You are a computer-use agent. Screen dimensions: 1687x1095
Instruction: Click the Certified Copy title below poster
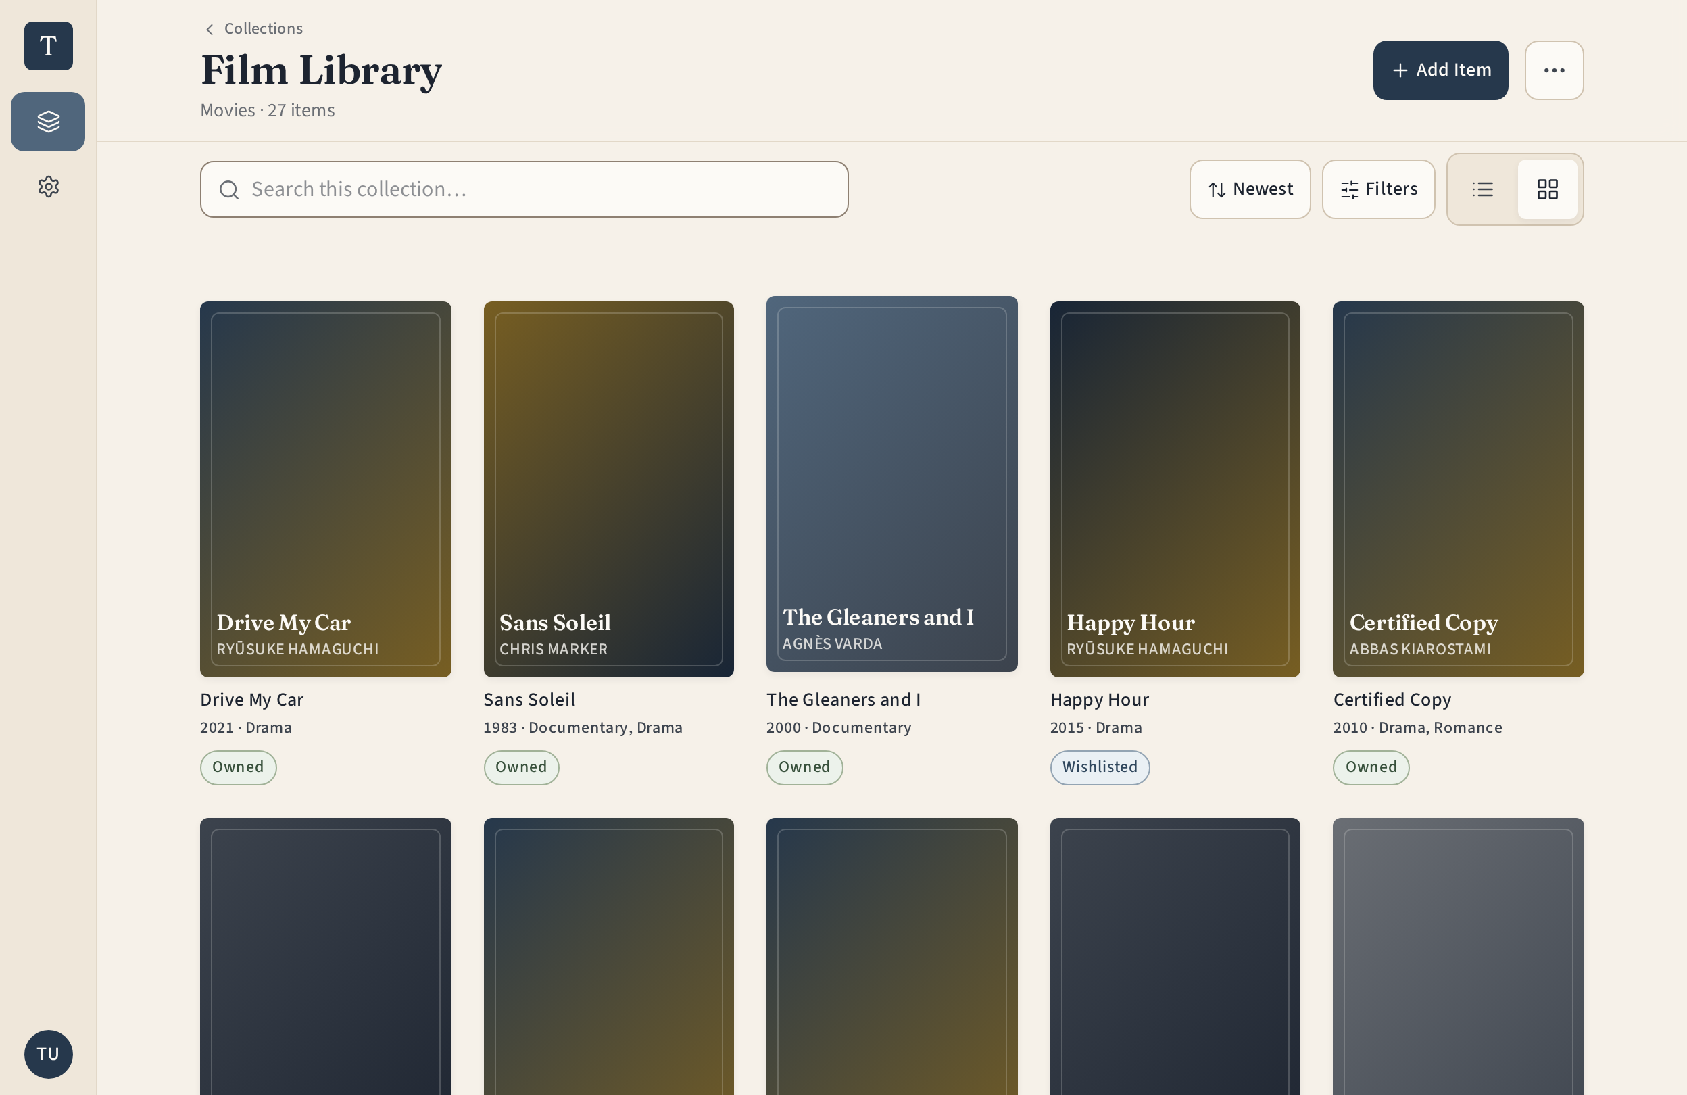(x=1392, y=700)
